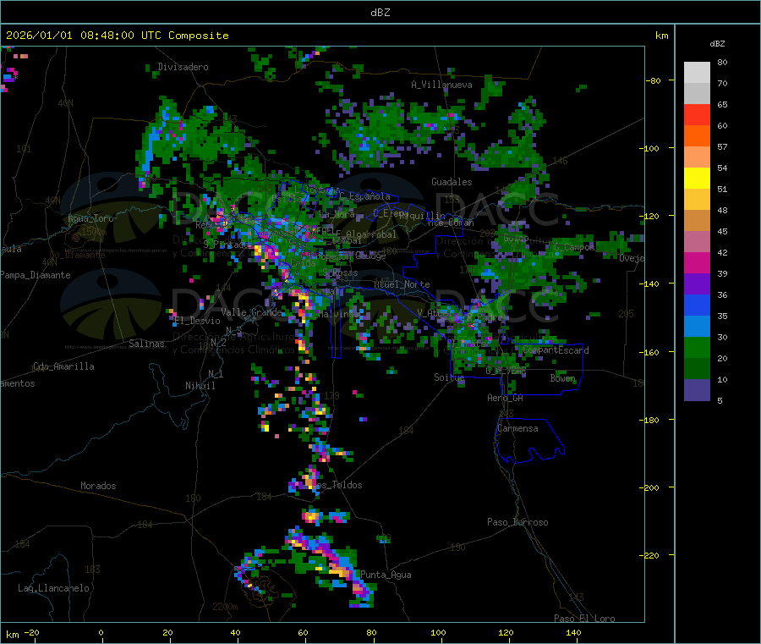Select the dark green 10–20 dBZ swatch

point(697,369)
